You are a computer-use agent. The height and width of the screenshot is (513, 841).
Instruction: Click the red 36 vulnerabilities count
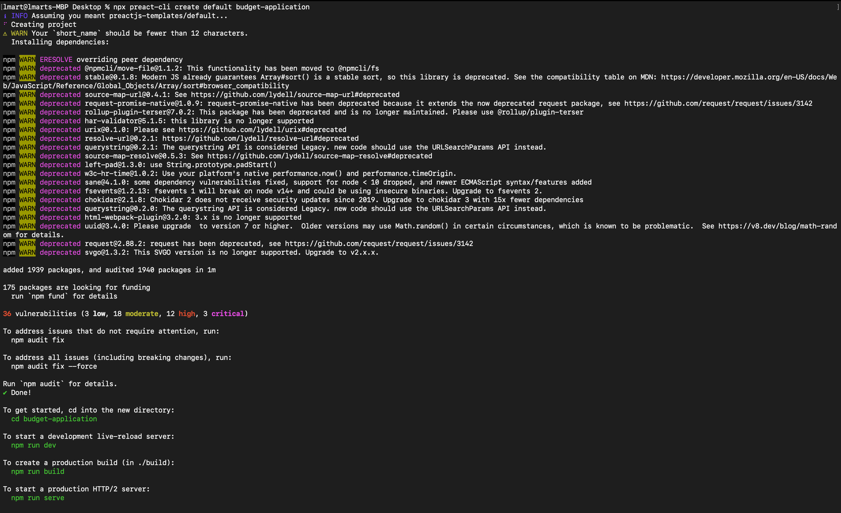[x=7, y=314]
